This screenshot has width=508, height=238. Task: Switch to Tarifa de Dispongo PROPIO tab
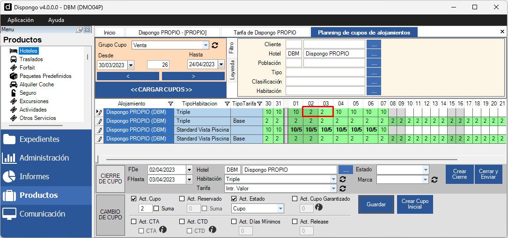pyautogui.click(x=265, y=33)
